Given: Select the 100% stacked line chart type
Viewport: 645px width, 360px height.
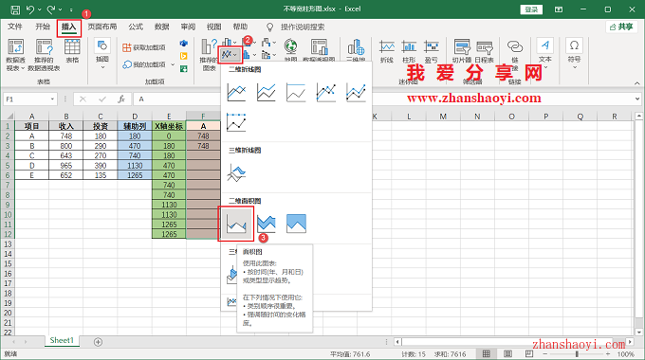Looking at the screenshot, I should click(x=296, y=92).
